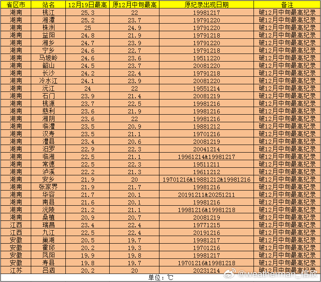Click 株洲's previous record value 24.9

[135, 28]
